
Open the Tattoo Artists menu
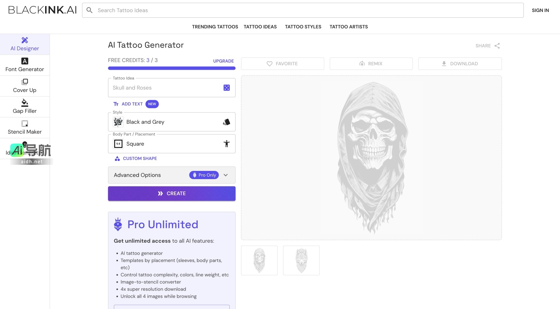click(348, 27)
